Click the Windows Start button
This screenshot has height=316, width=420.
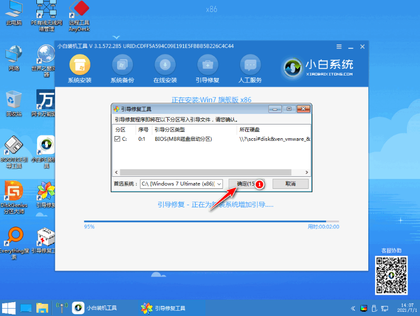click(x=8, y=308)
